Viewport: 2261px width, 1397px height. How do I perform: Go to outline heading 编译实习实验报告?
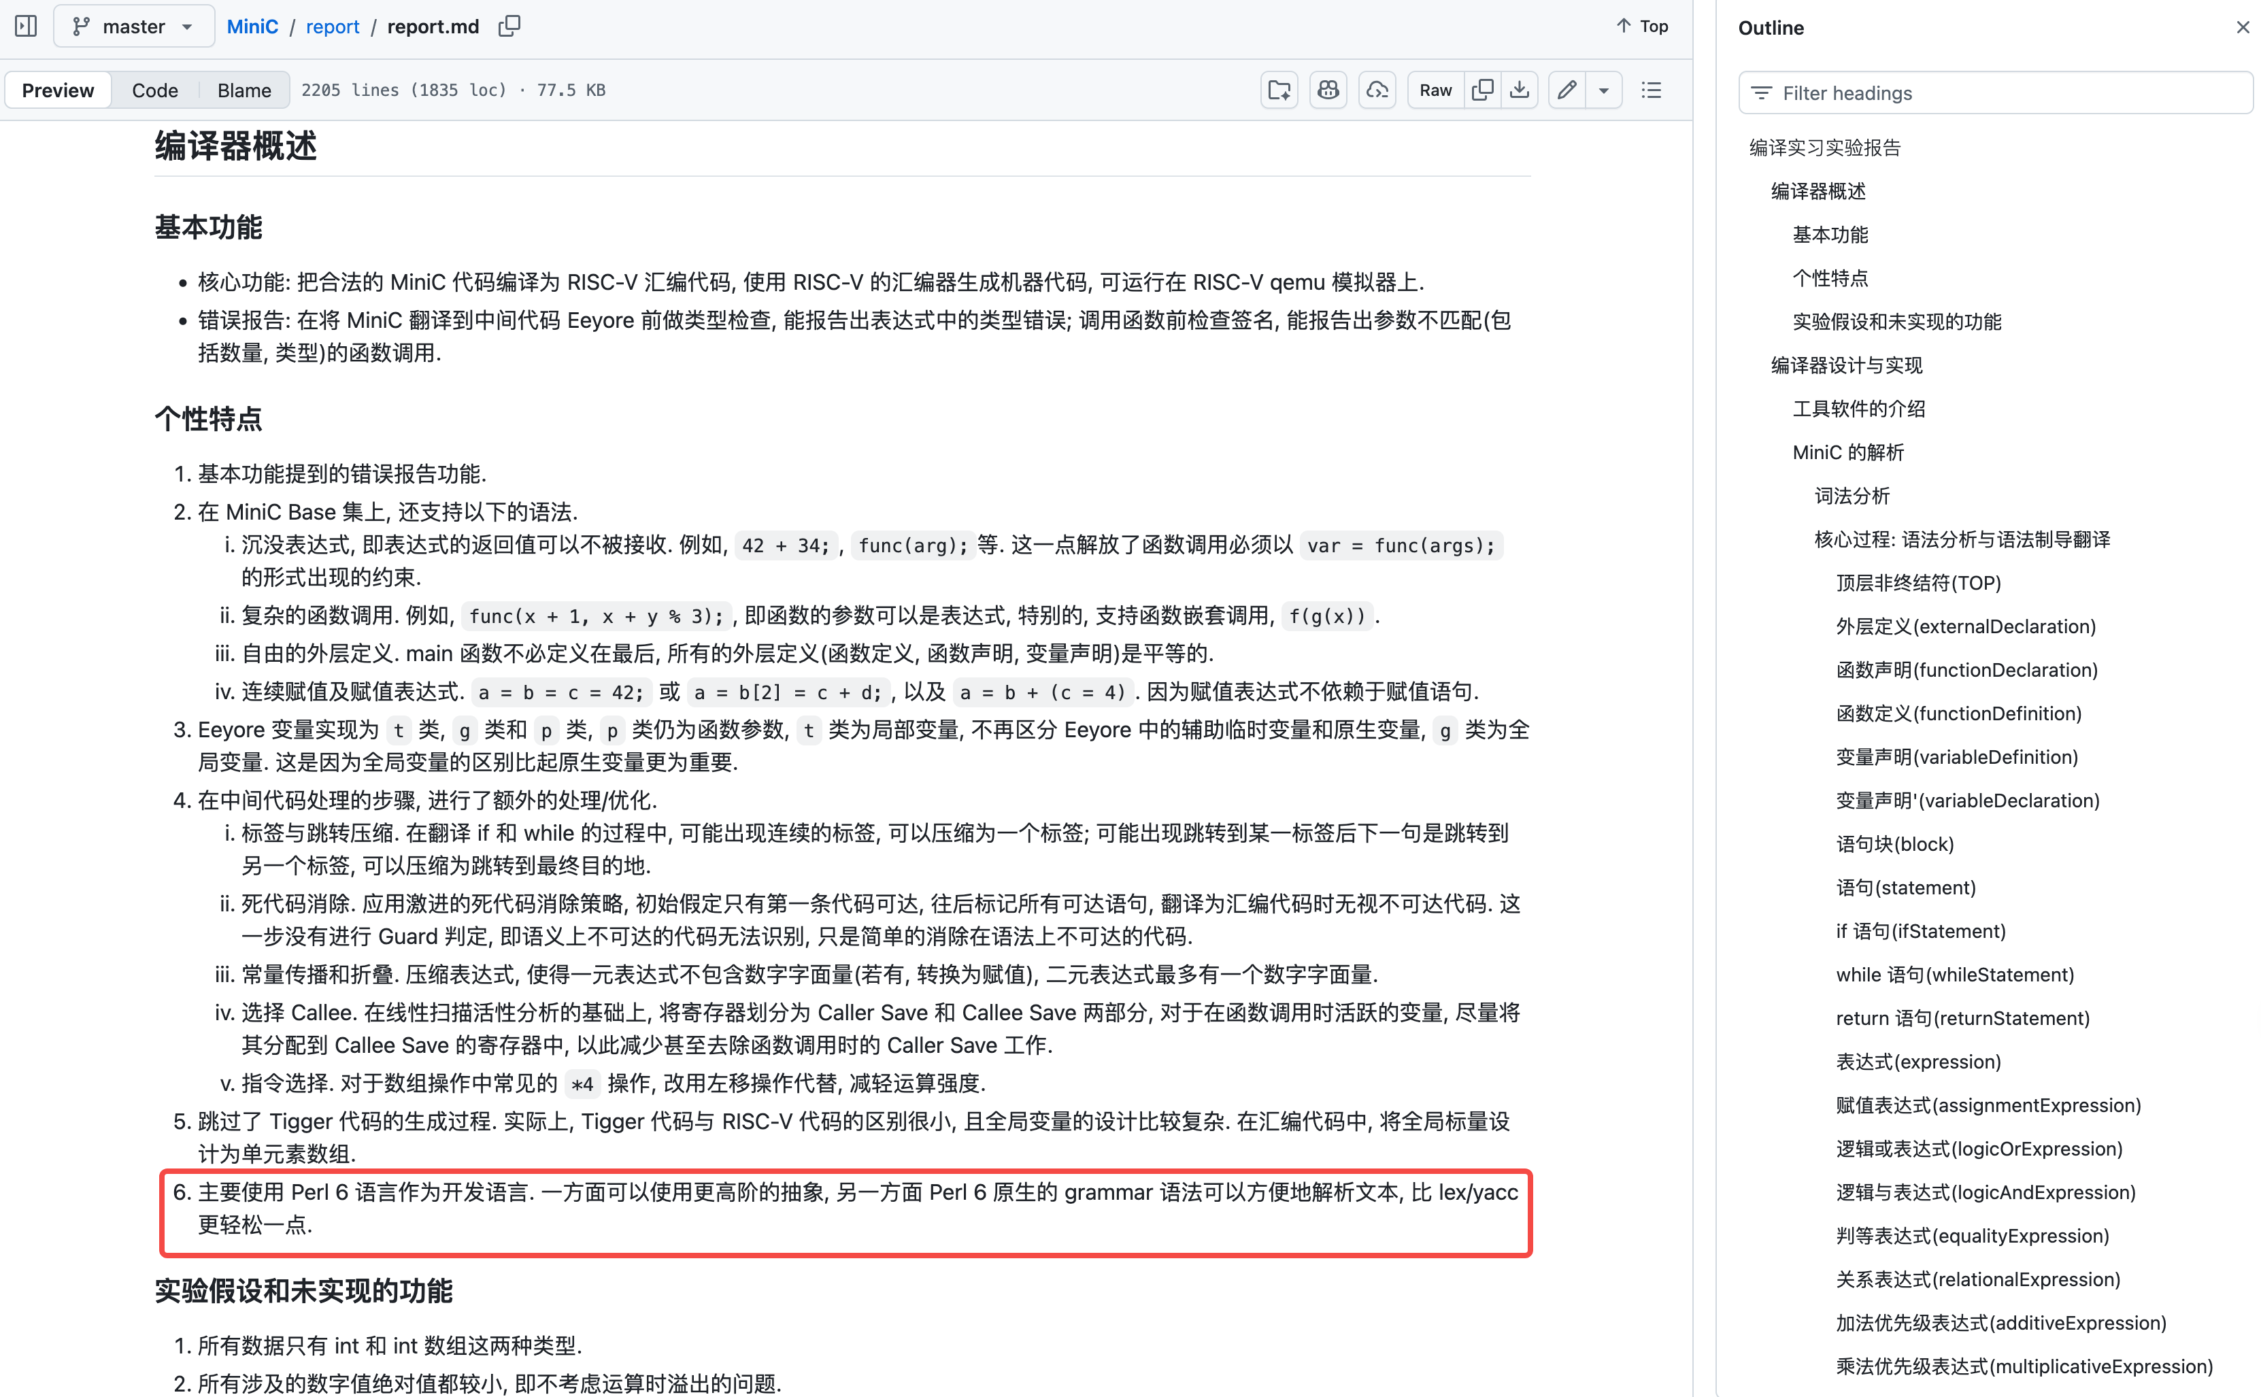pos(1825,147)
